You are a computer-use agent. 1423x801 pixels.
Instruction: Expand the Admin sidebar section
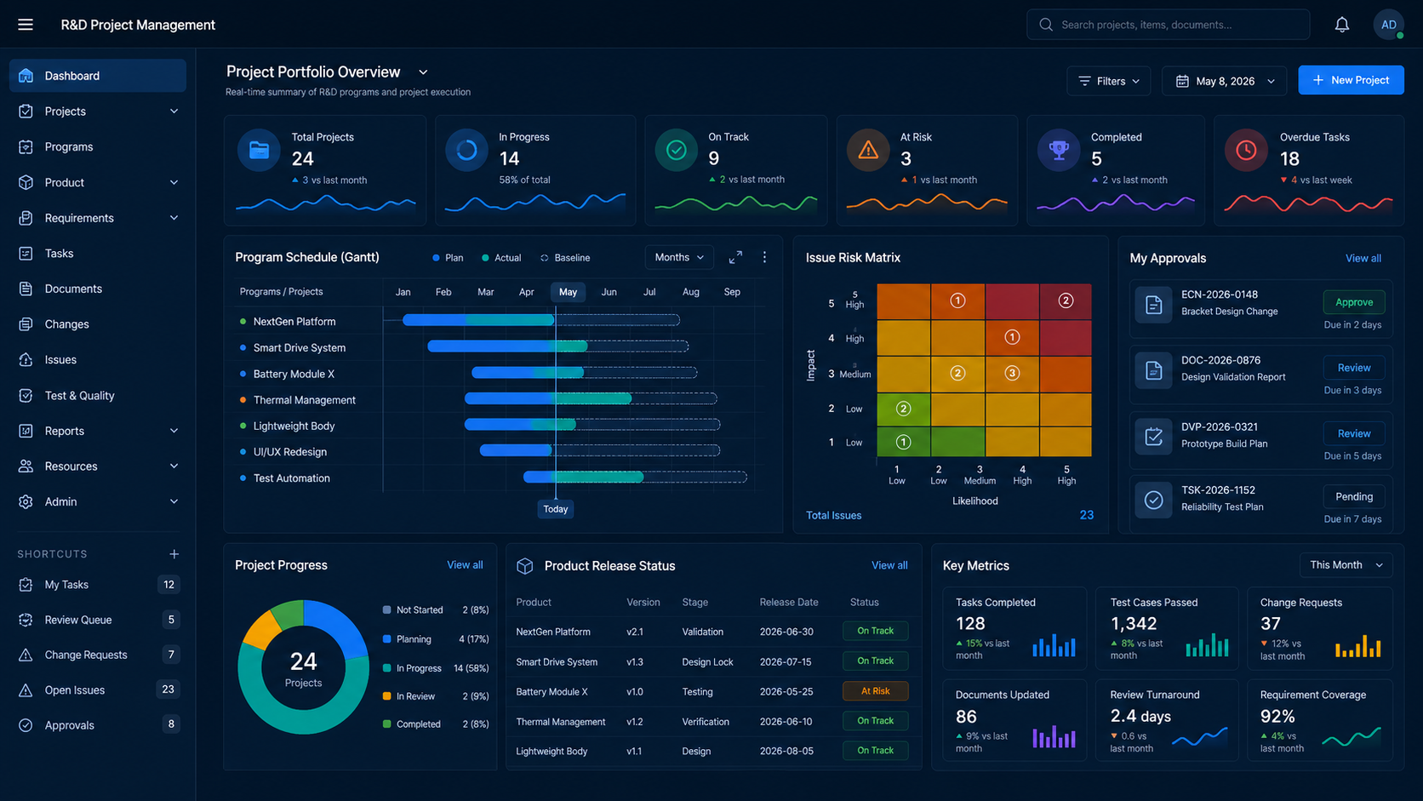[x=174, y=502]
